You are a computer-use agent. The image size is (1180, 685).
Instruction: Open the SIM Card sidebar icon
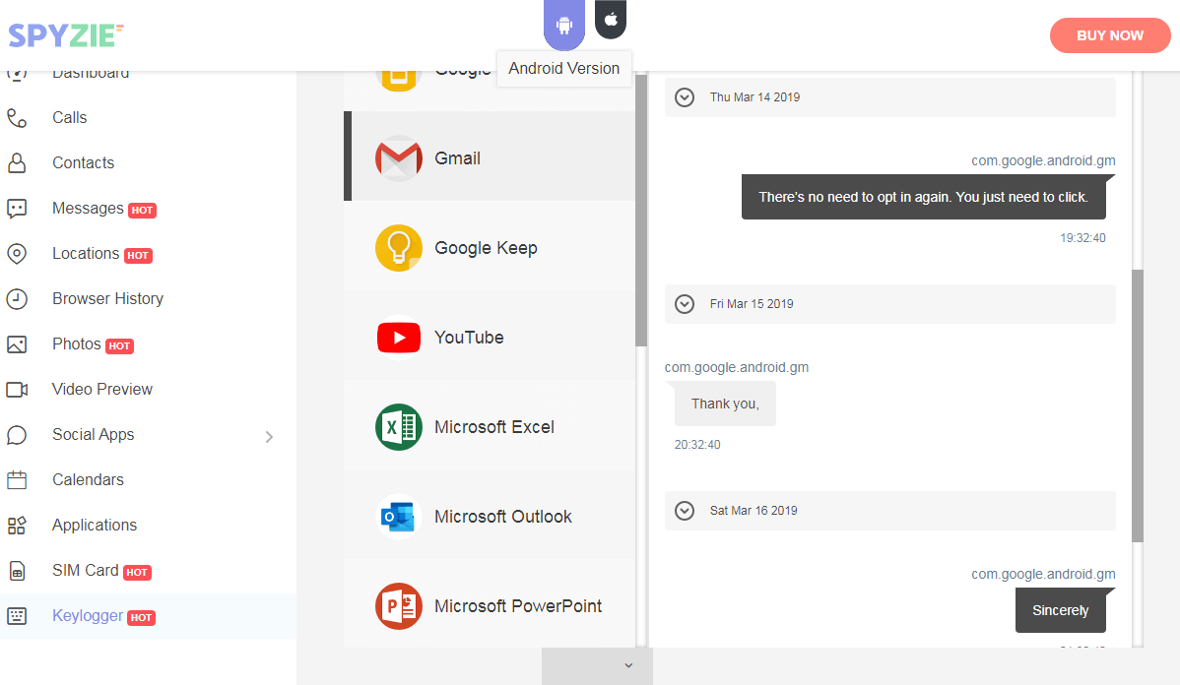[x=17, y=571]
